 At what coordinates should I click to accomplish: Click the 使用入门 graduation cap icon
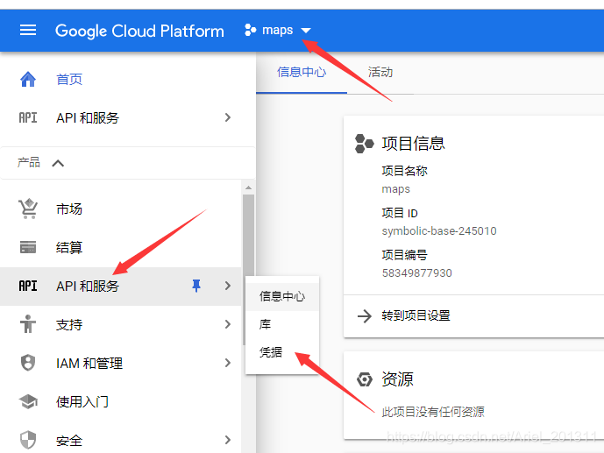28,401
